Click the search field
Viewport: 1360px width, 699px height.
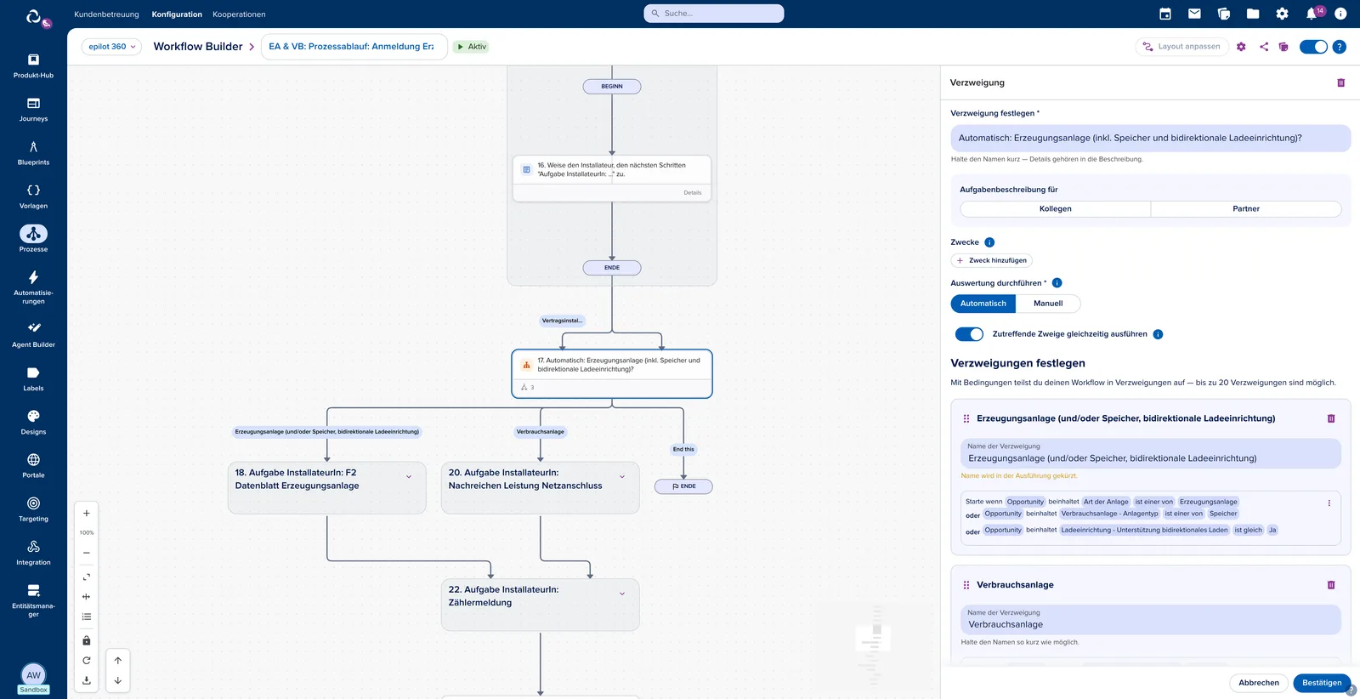(x=714, y=14)
